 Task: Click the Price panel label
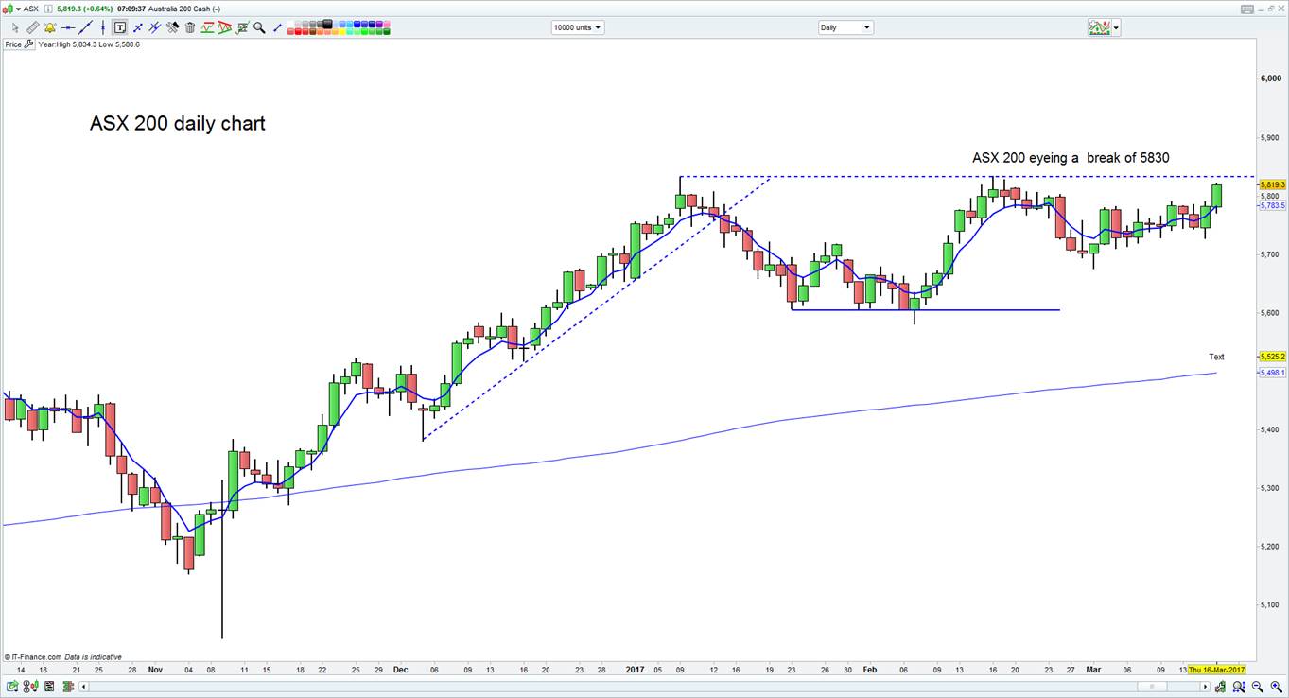coord(12,44)
